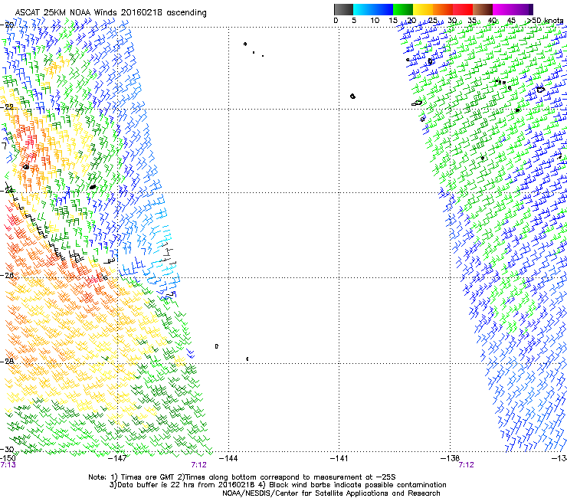Click the dark purple >50 knots end segment
The width and height of the screenshot is (567, 498).
[531, 9]
